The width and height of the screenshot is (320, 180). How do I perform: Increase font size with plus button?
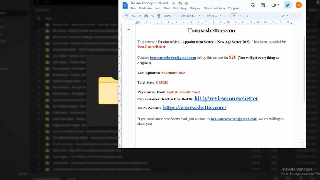(x=240, y=16)
